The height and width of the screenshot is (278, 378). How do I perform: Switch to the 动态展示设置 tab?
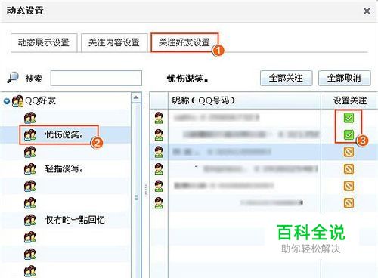pos(44,42)
